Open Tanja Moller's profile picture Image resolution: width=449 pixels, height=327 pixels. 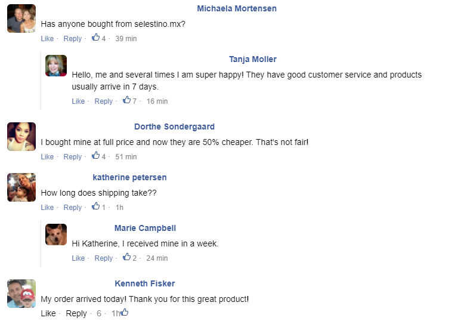[56, 66]
